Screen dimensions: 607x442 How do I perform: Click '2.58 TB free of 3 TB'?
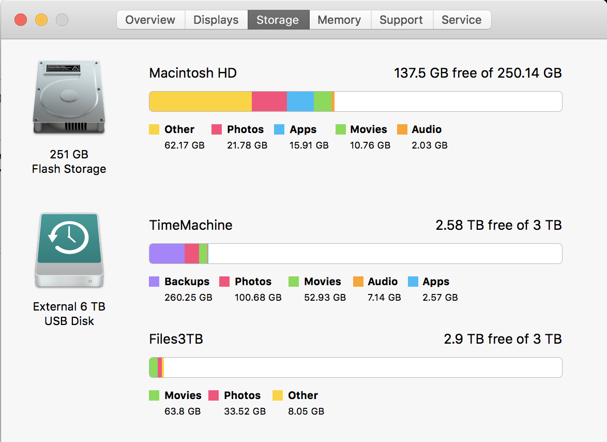[498, 225]
